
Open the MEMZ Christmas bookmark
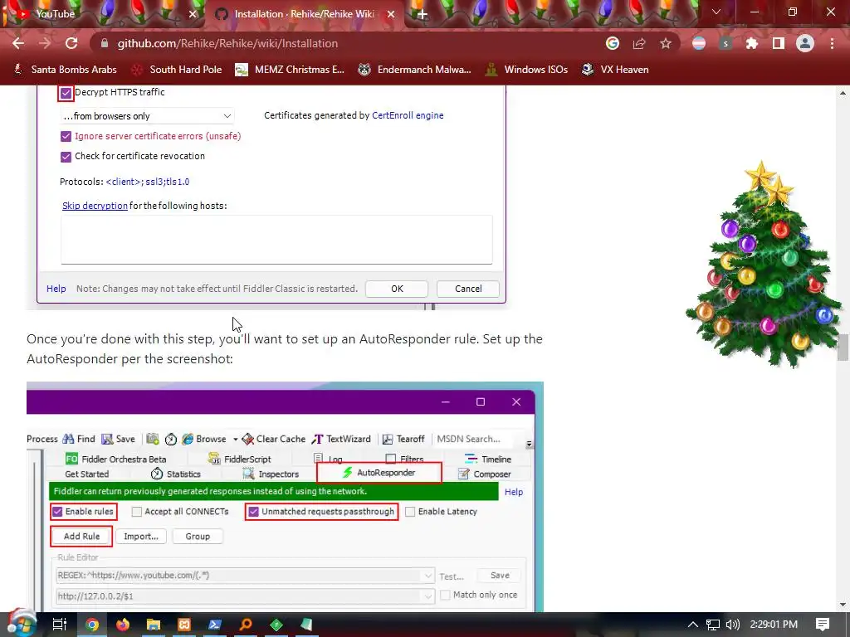[290, 70]
